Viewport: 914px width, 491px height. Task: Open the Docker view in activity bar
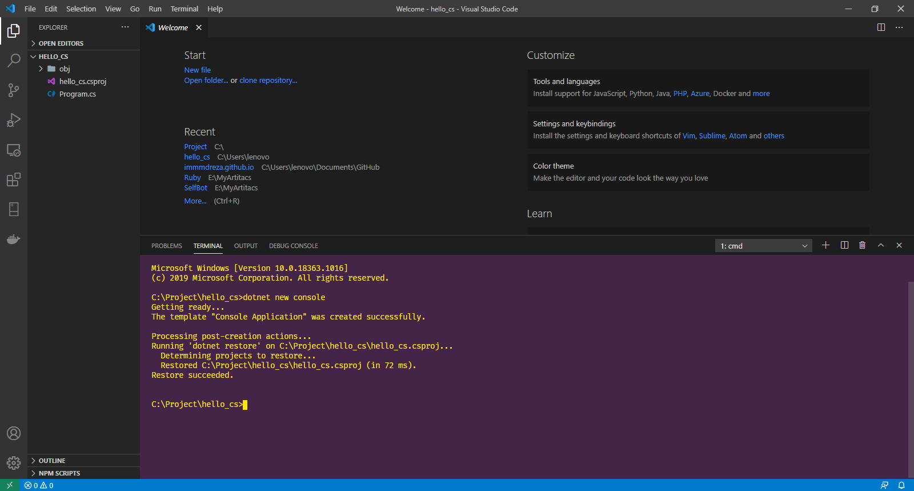point(14,239)
